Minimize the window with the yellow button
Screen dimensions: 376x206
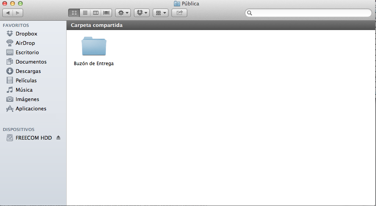pyautogui.click(x=13, y=4)
